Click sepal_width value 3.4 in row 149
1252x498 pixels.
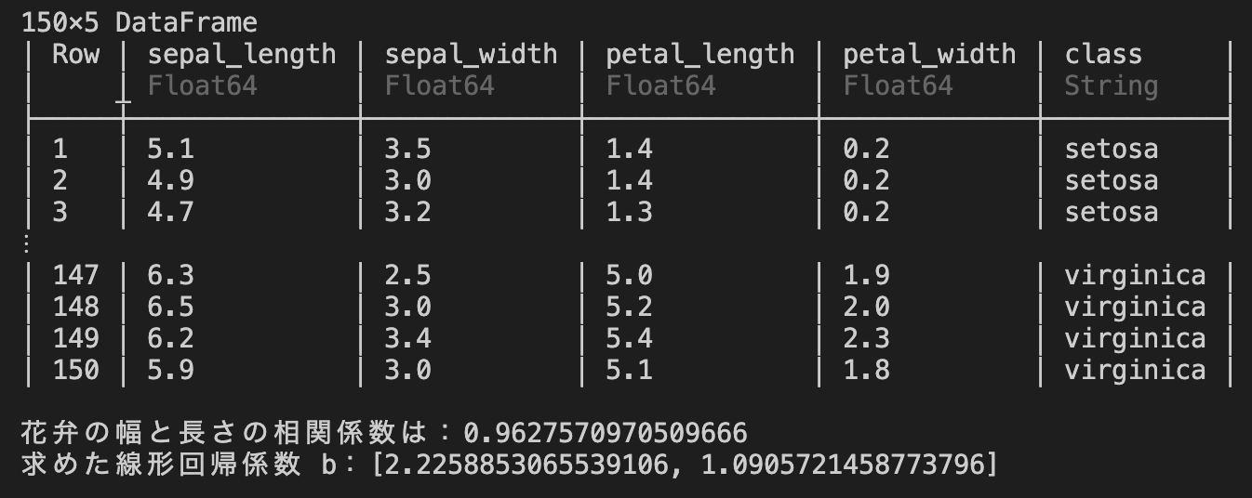coord(408,338)
